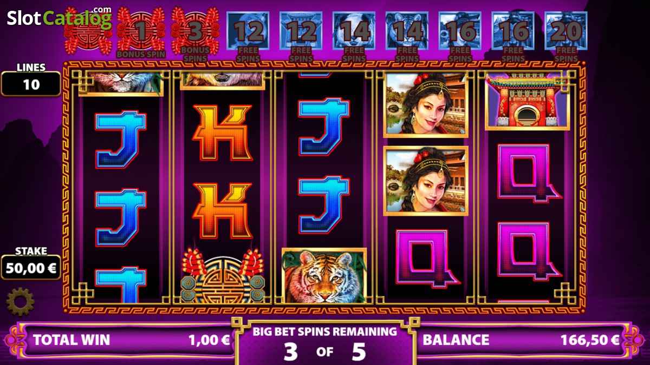
Task: Click the tiger symbol on reel three
Action: (x=324, y=275)
